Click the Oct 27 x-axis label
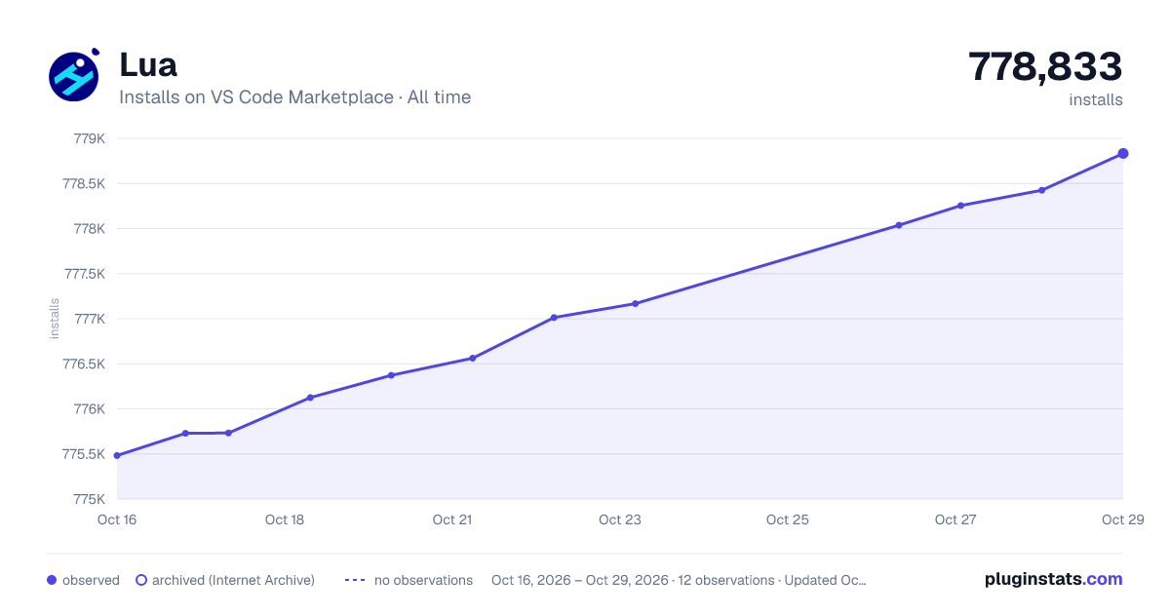 pos(955,519)
